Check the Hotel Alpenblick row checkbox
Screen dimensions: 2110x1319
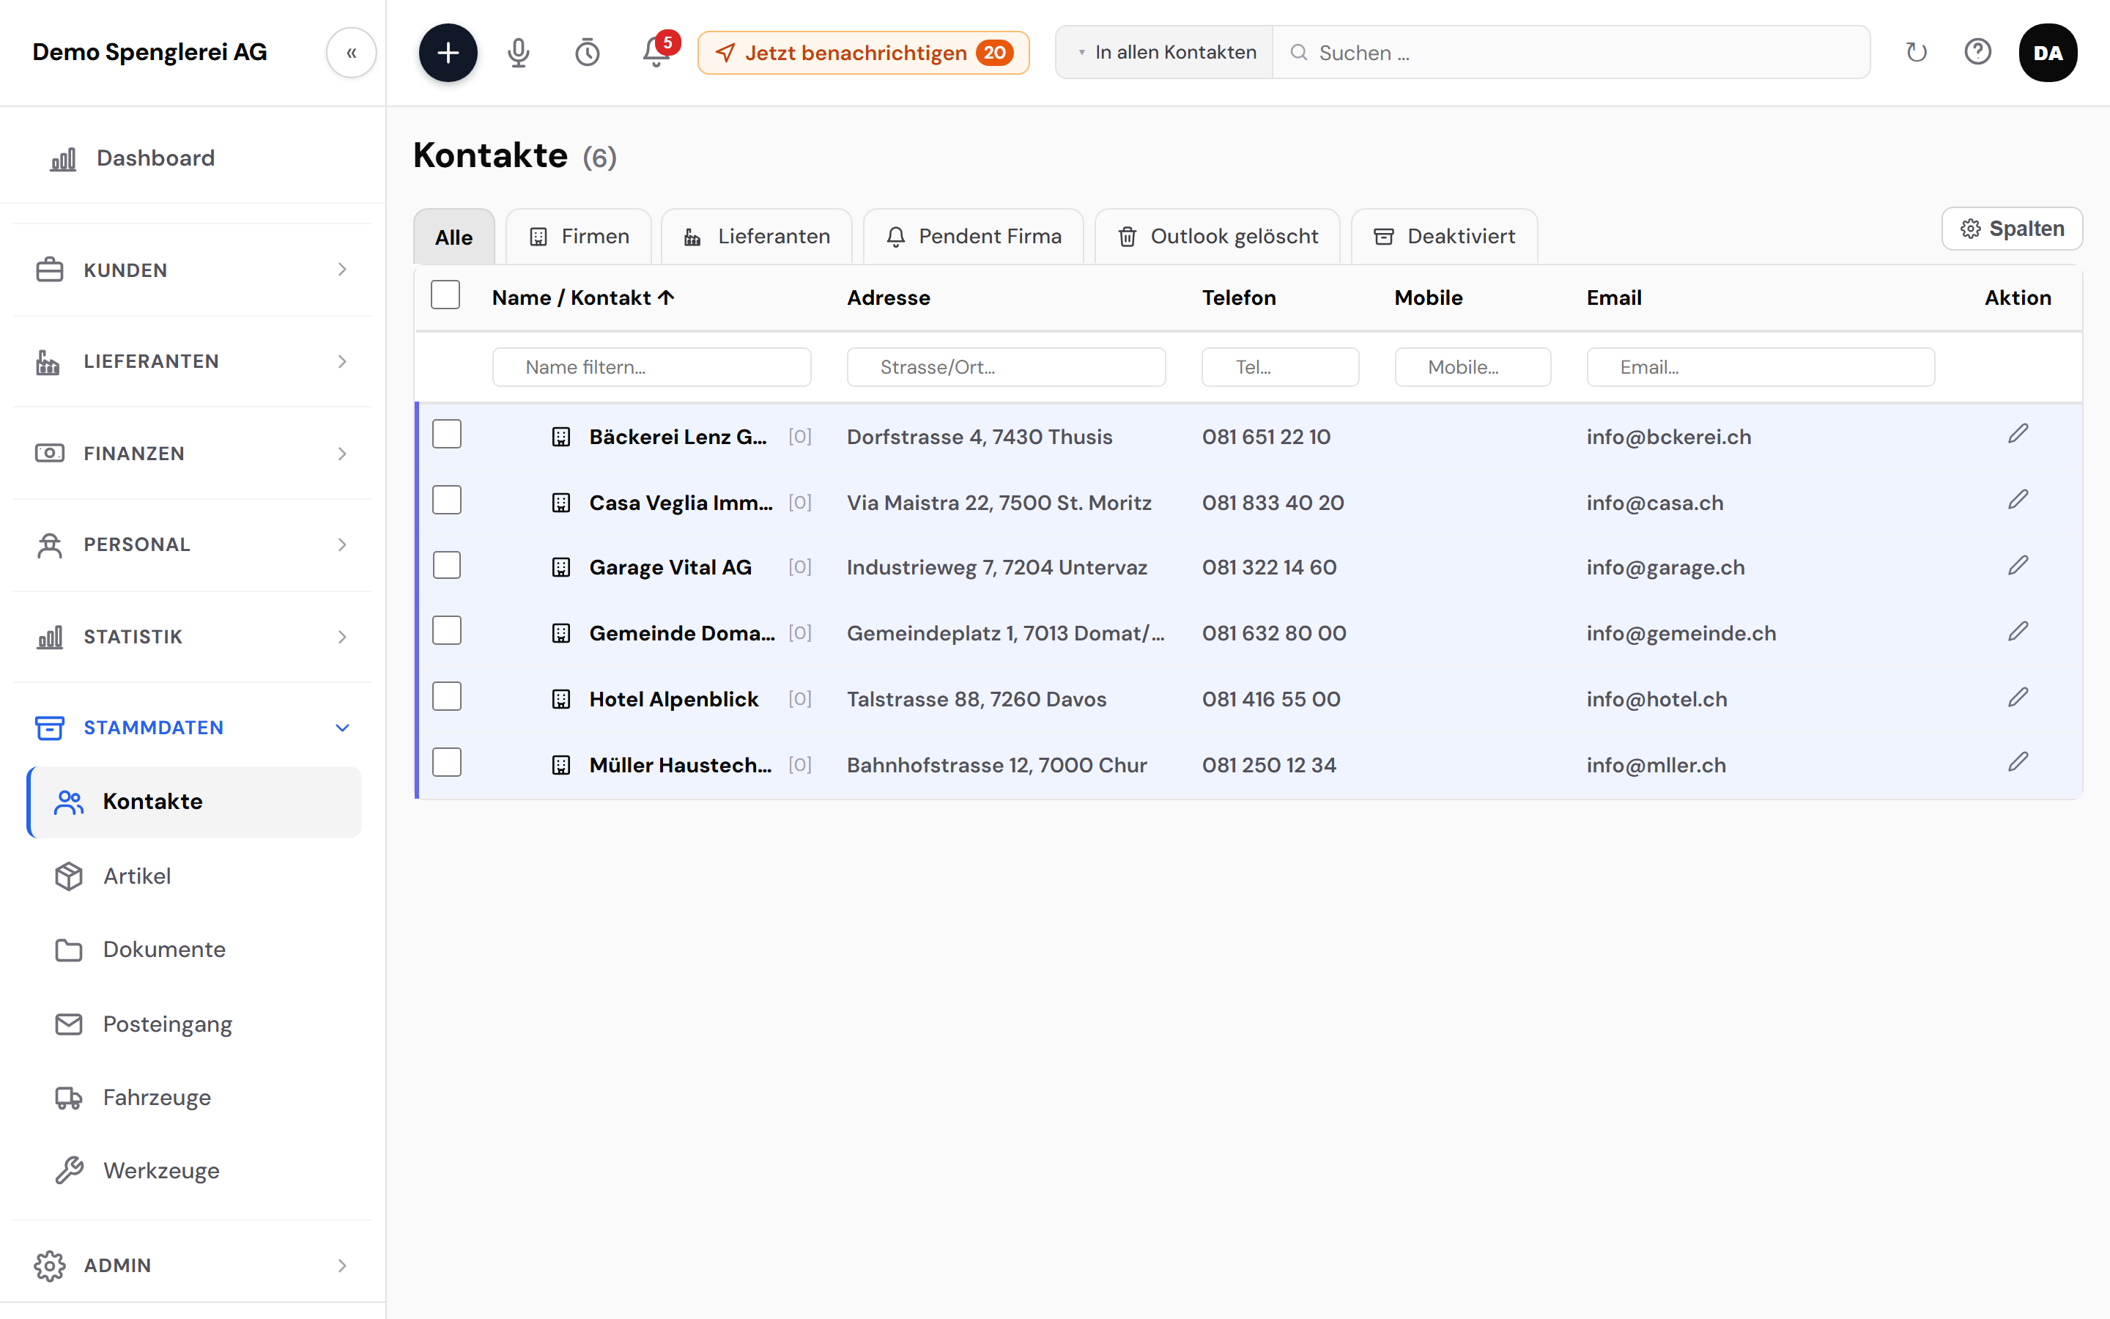click(446, 697)
